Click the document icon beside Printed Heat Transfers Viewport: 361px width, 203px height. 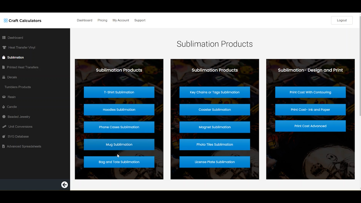click(x=3, y=67)
